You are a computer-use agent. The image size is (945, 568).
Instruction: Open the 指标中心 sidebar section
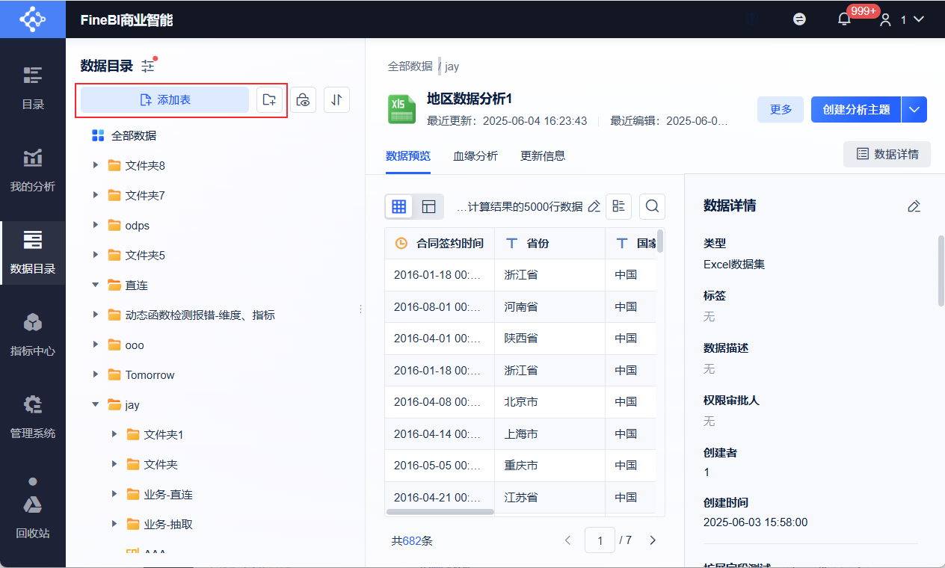click(x=33, y=336)
